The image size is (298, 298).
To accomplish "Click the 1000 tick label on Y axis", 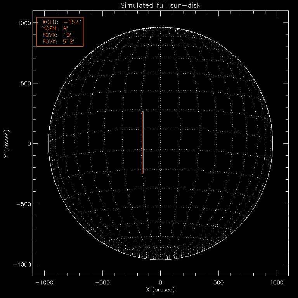I will (24, 23).
